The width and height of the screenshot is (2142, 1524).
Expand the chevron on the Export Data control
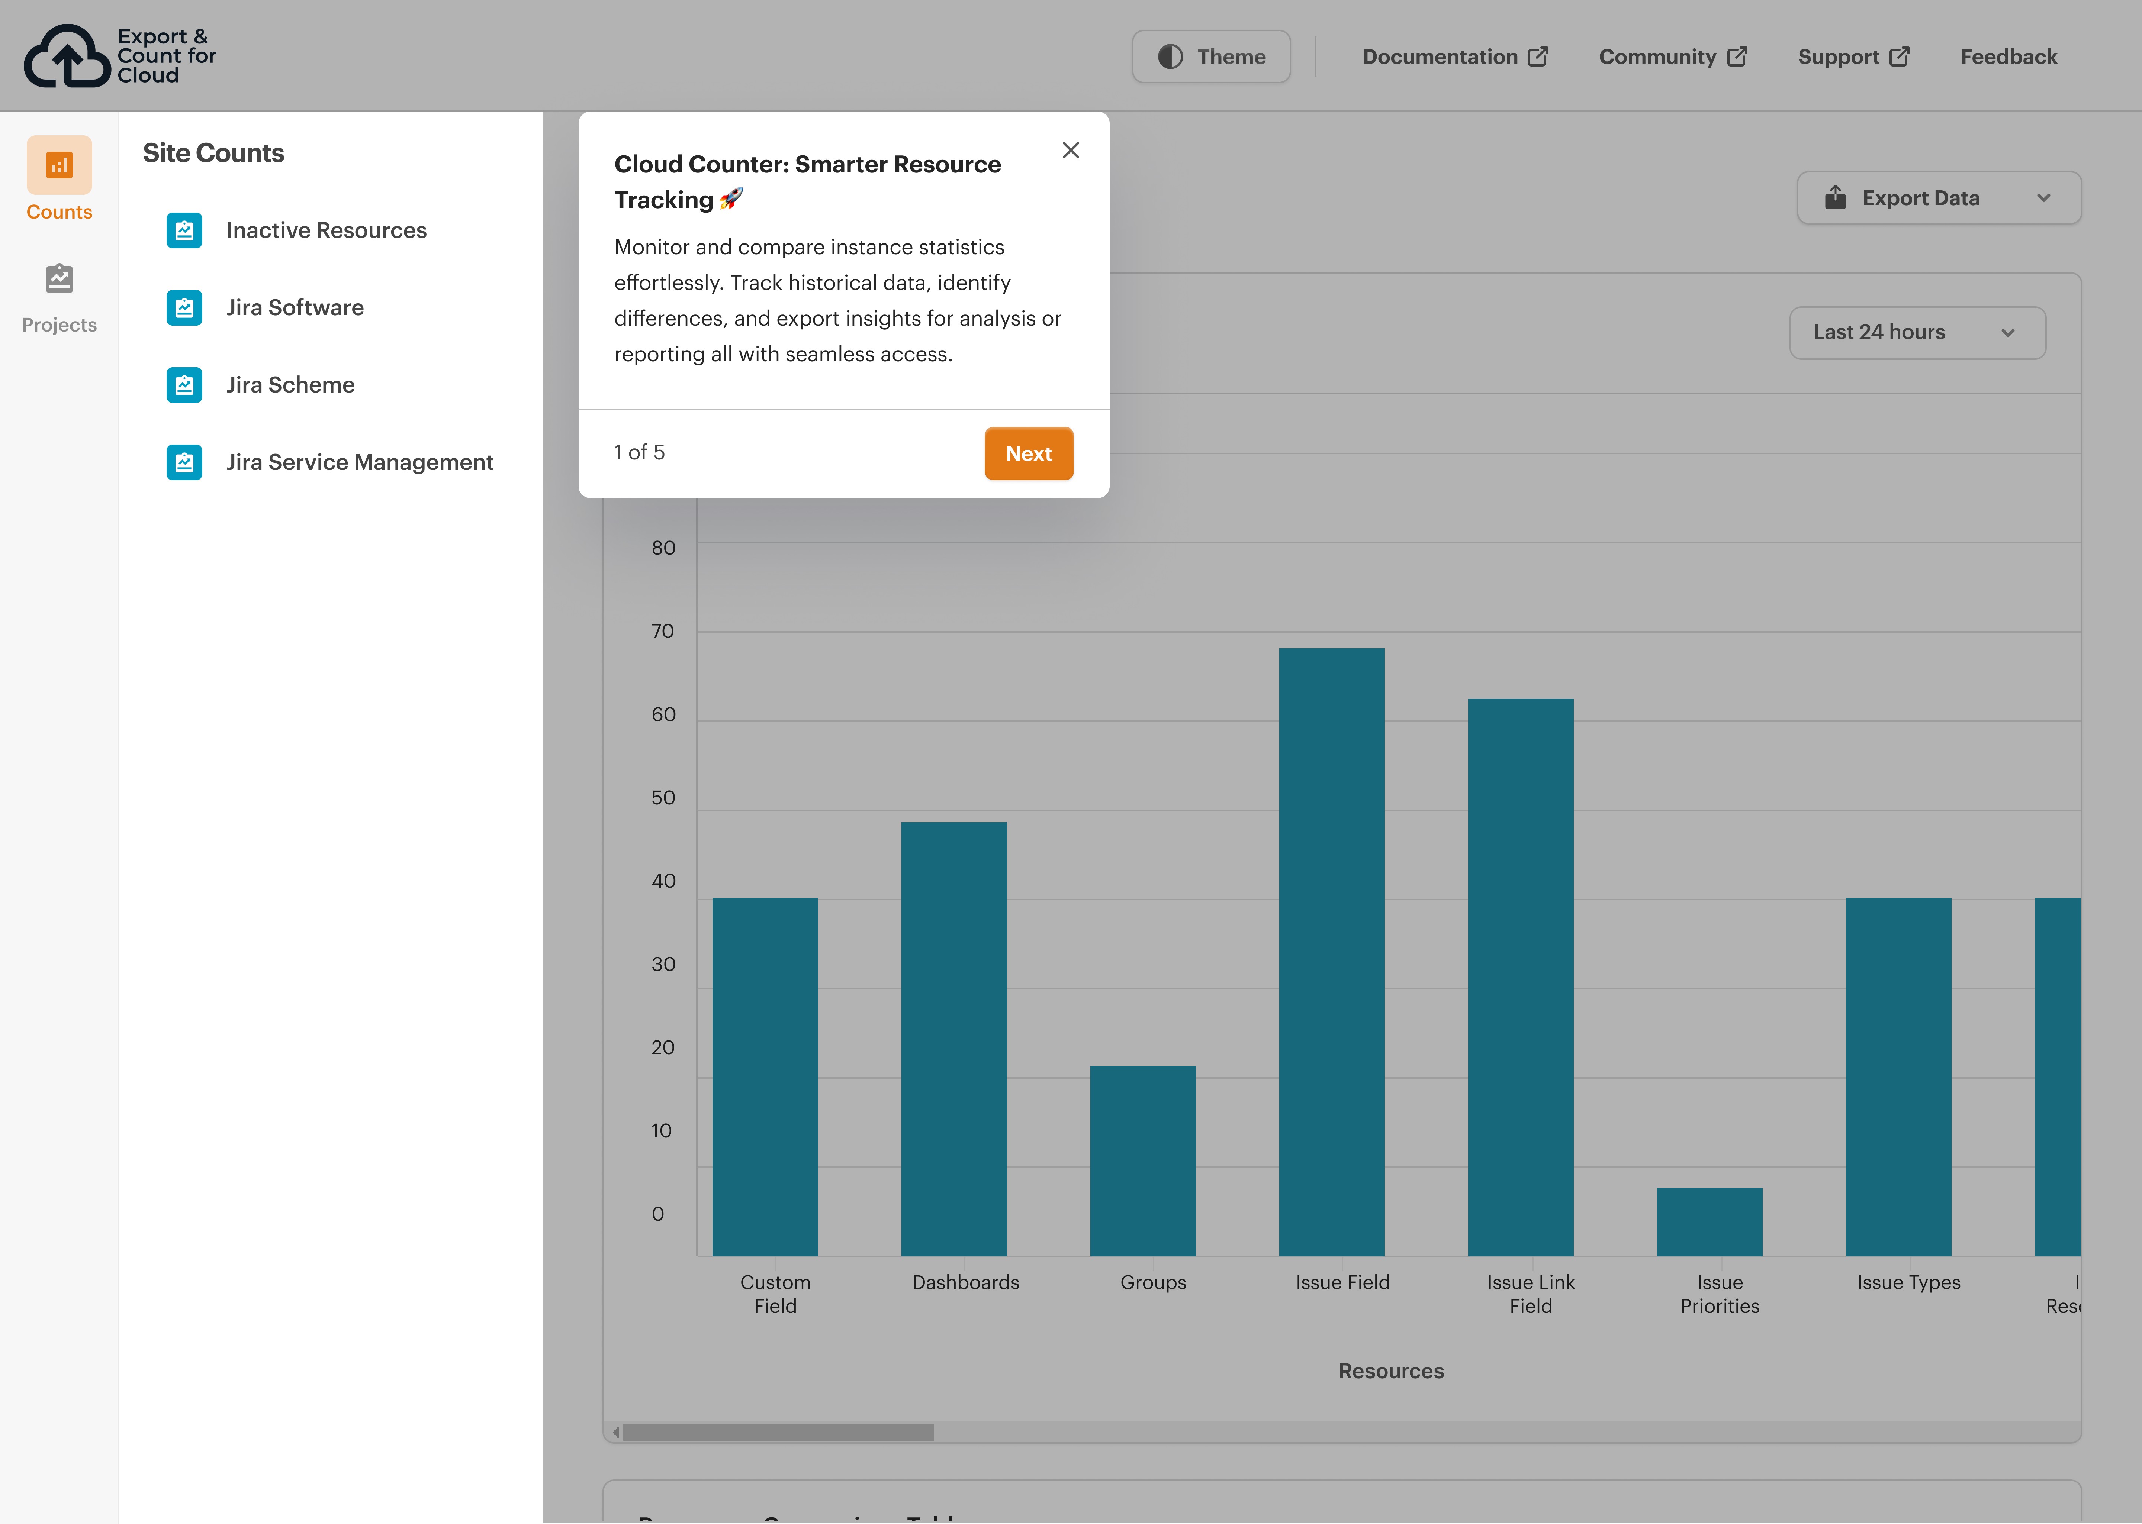tap(2044, 198)
